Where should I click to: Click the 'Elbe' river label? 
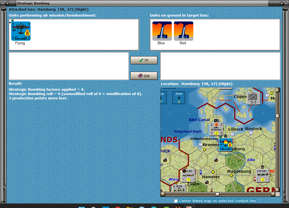251,160
